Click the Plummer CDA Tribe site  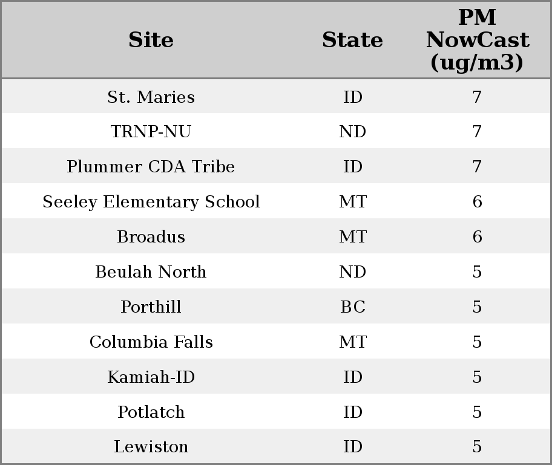tap(151, 167)
